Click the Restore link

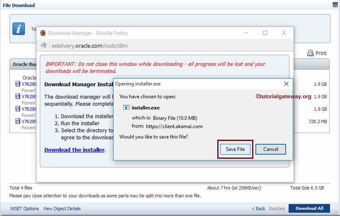pos(277,209)
